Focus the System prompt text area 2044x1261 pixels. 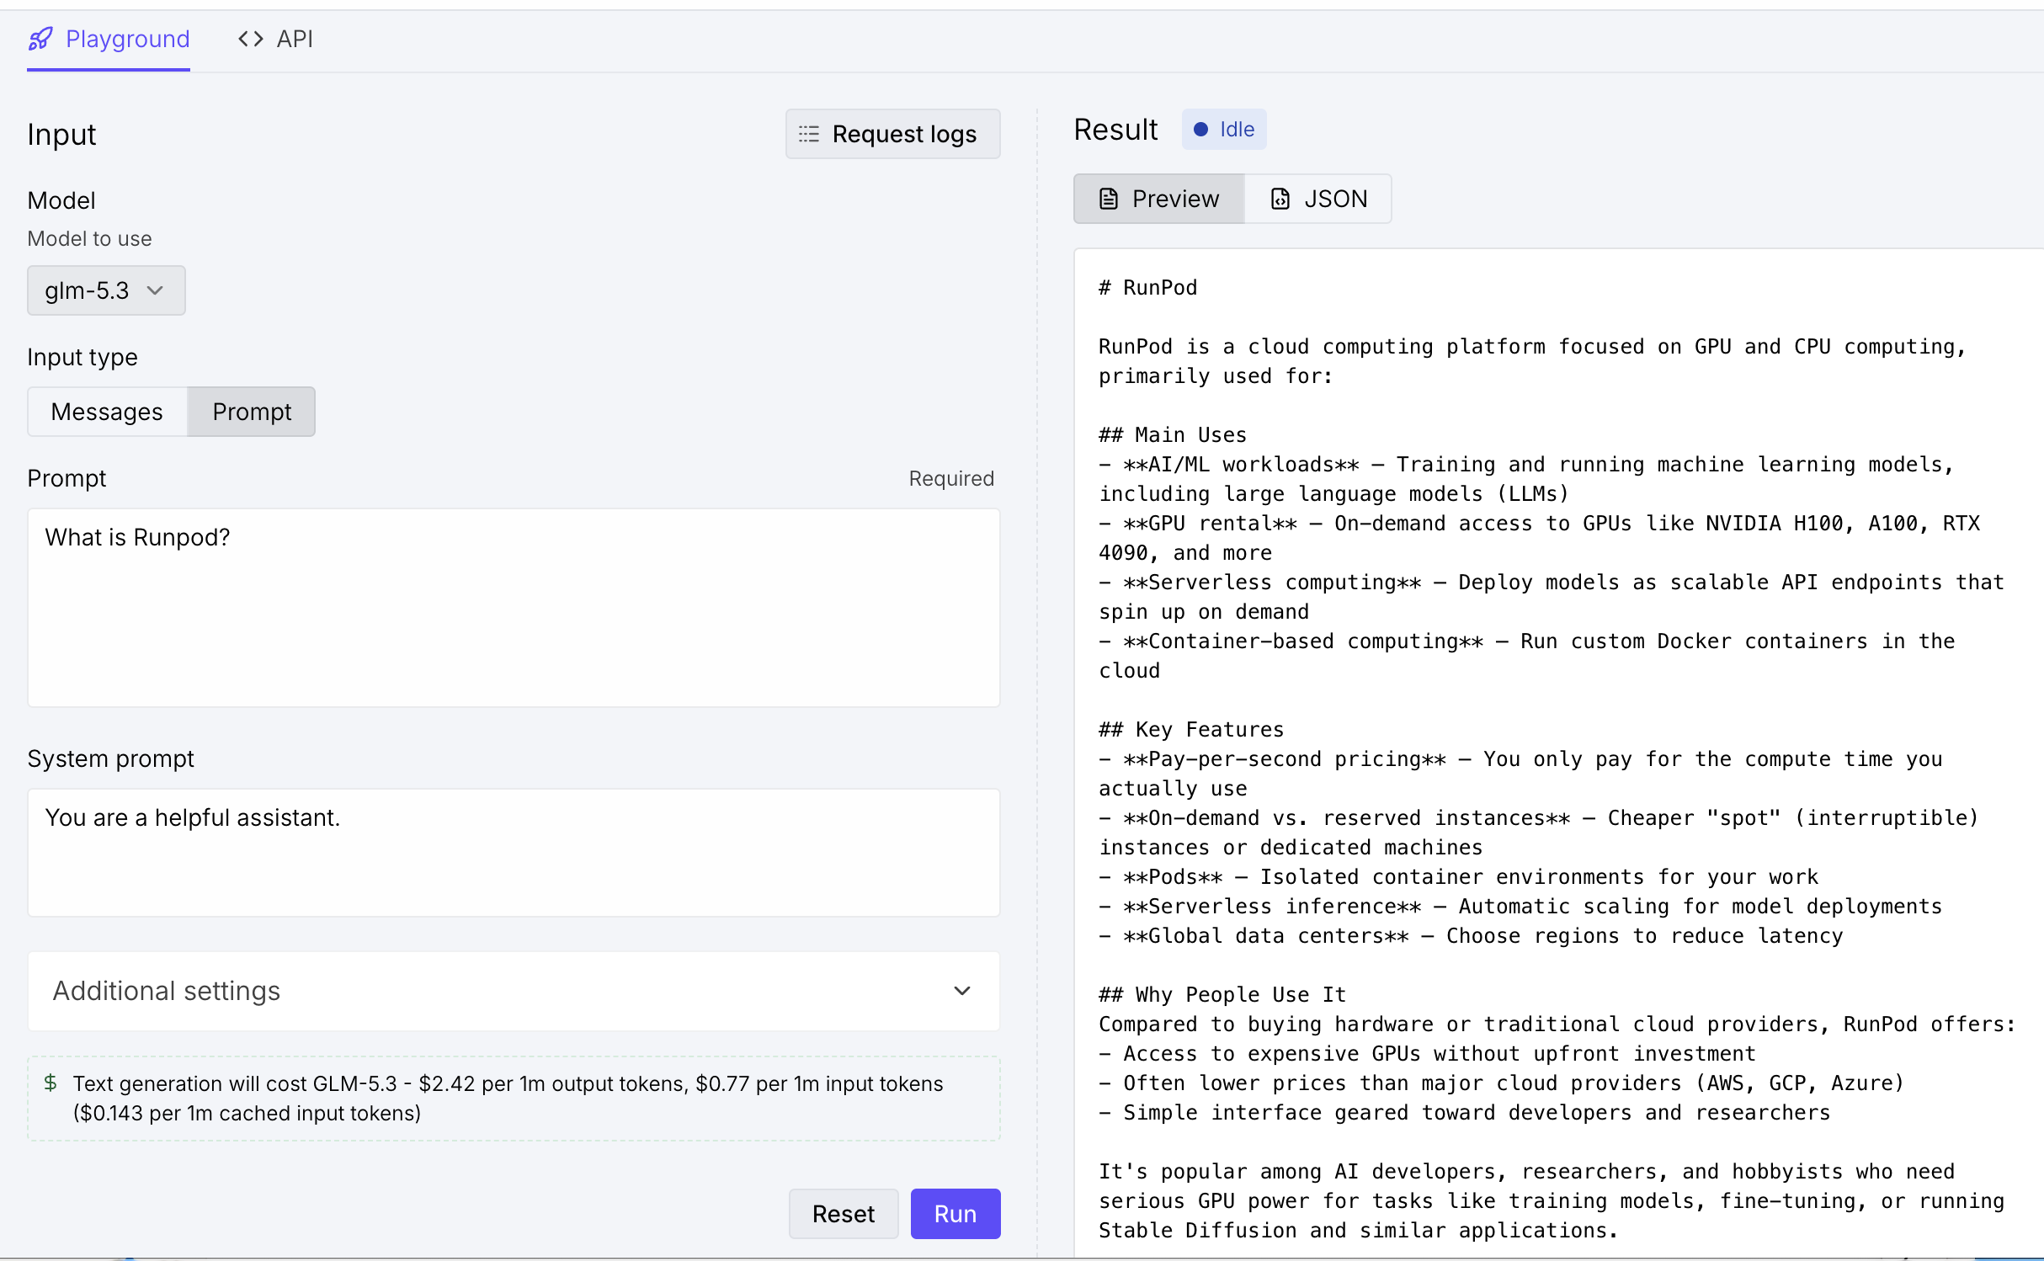click(514, 853)
